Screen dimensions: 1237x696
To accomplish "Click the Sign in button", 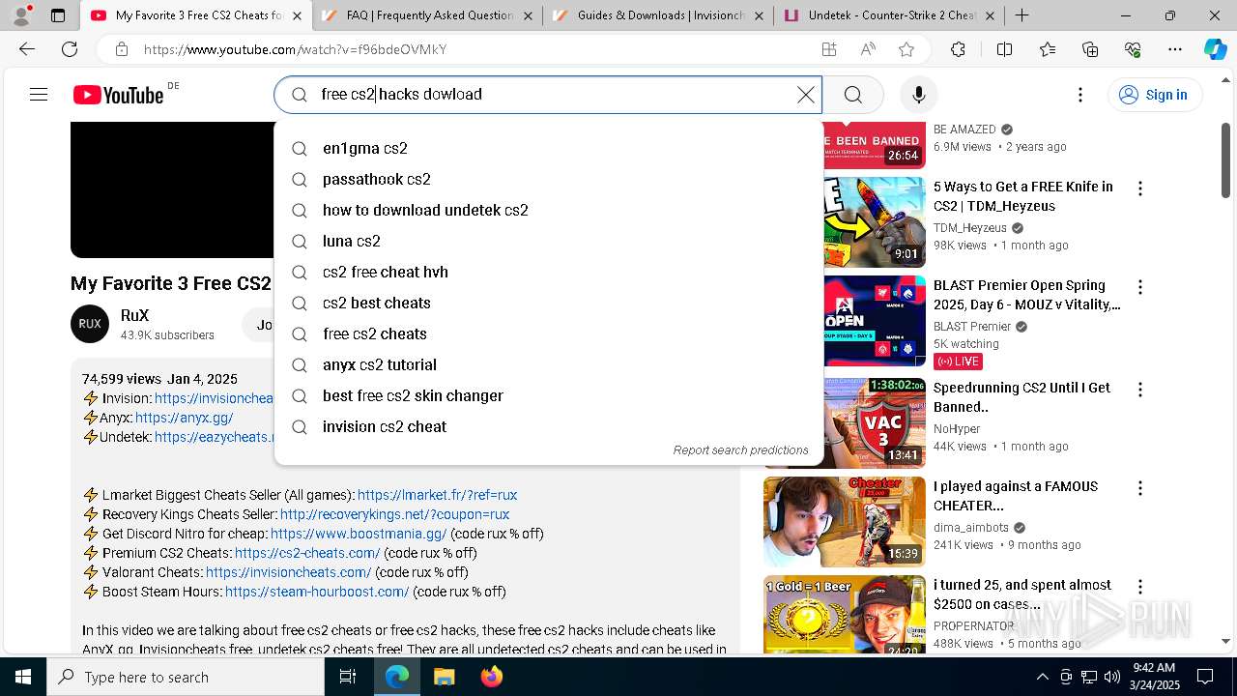I will (1154, 95).
